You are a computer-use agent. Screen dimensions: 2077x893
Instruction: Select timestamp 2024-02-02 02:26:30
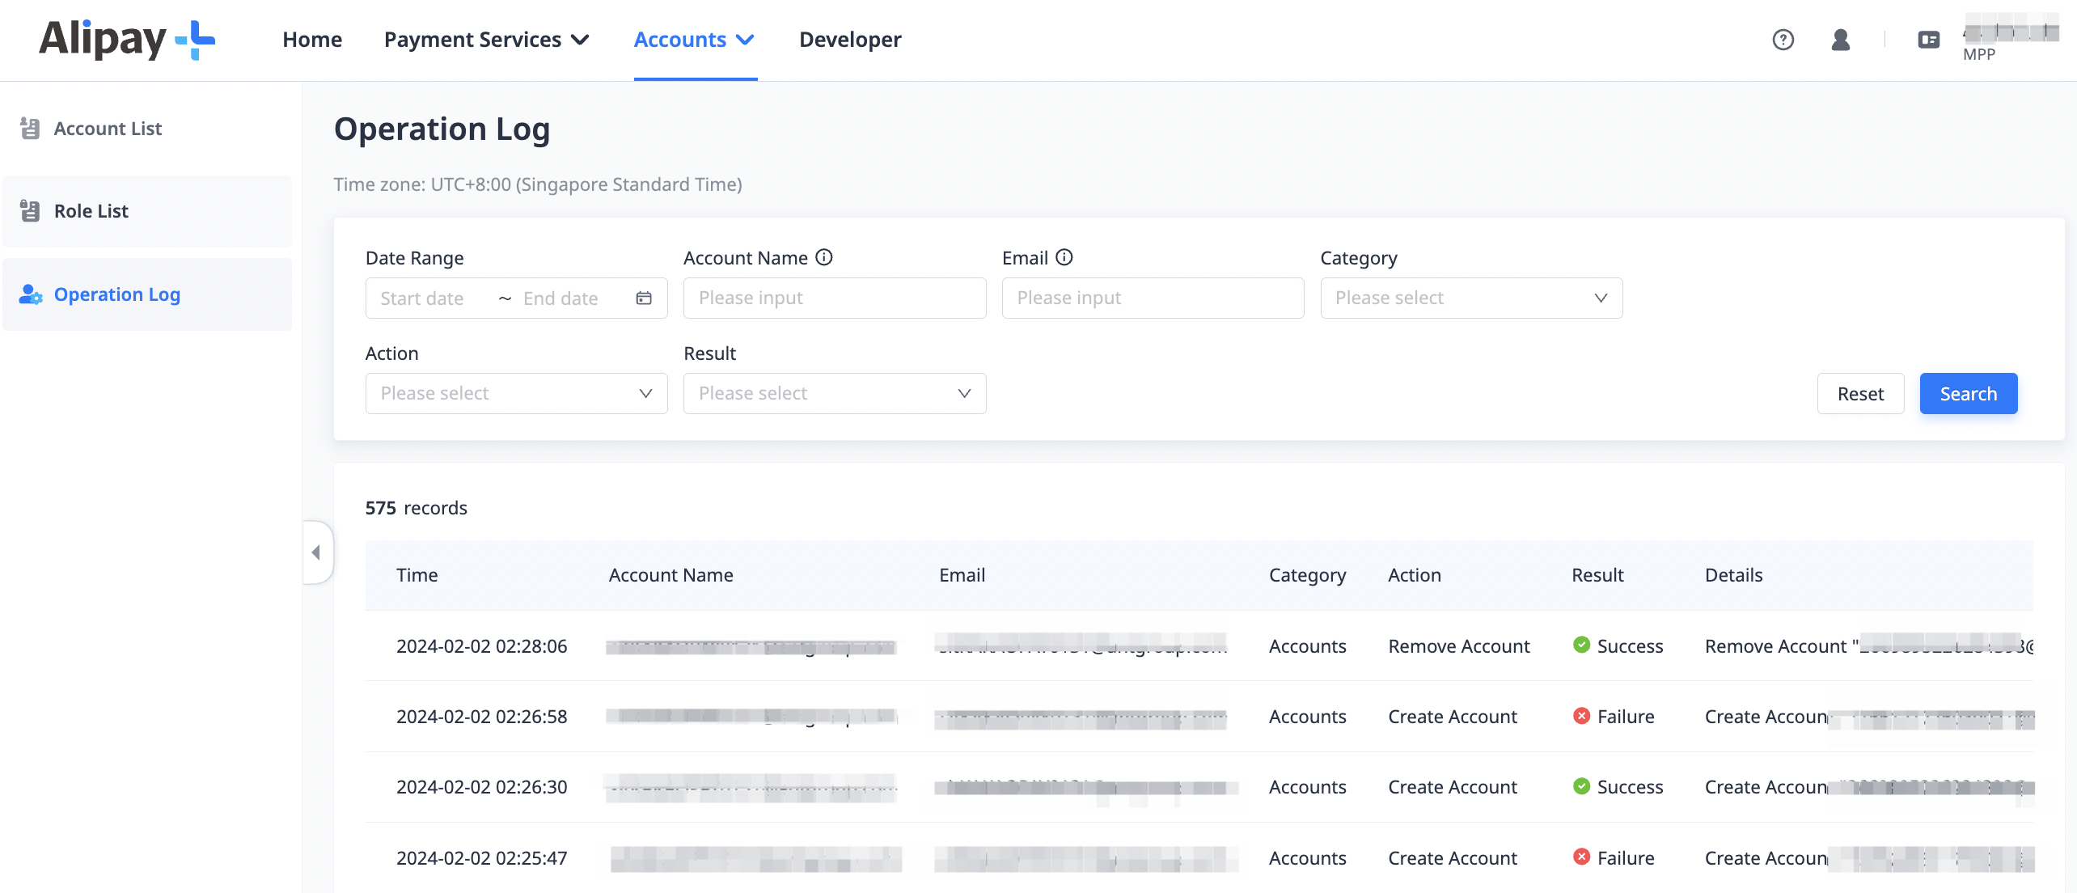[x=481, y=787]
